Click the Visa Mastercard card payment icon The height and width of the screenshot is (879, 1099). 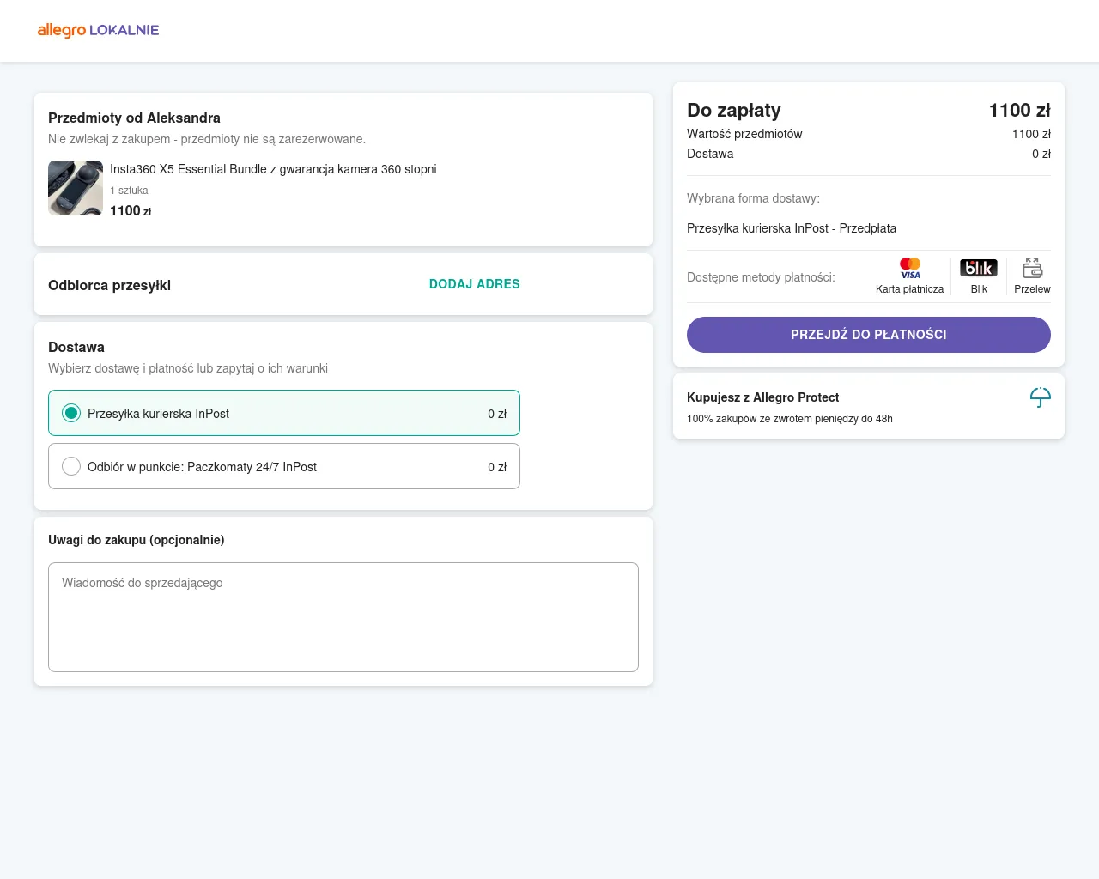[910, 268]
